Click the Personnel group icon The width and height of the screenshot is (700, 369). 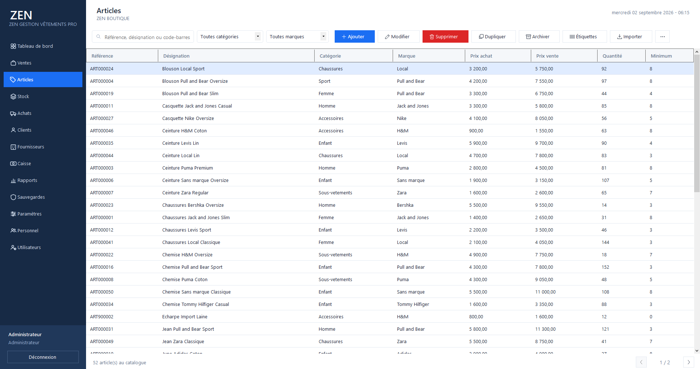pyautogui.click(x=13, y=231)
